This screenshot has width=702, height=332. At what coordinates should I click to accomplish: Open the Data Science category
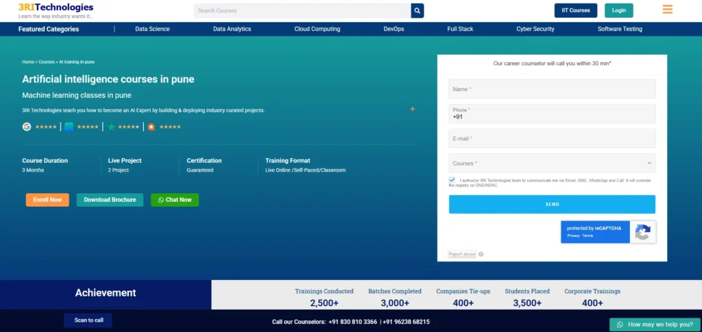(x=152, y=29)
